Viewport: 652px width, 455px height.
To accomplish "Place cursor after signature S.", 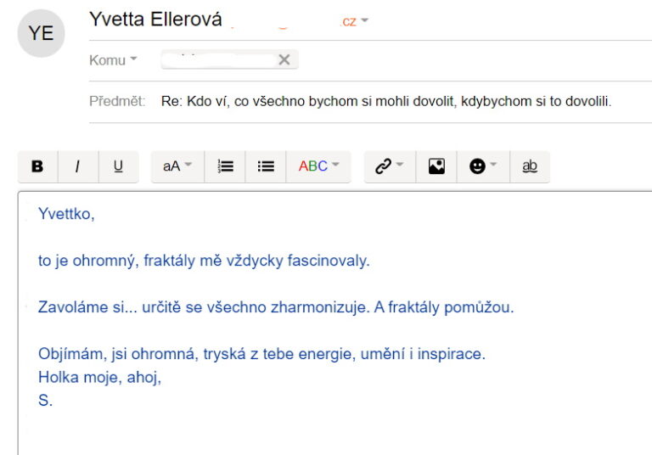I will (53, 401).
